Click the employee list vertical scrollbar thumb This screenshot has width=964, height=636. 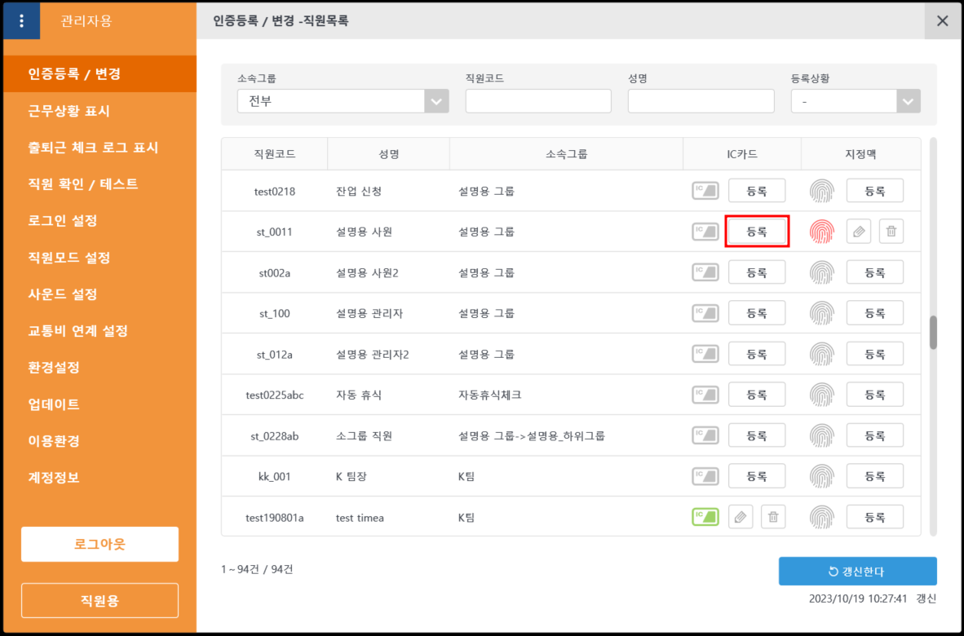click(x=933, y=332)
